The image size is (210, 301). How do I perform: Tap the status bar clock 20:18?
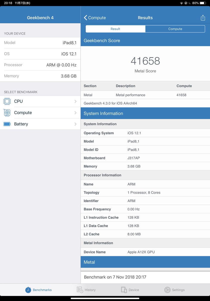[8, 3]
